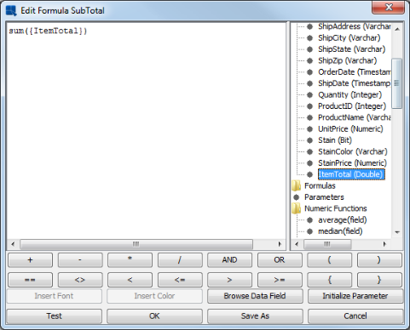Click the Browse Data Field button
Screen dimensions: 410x330
point(255,296)
